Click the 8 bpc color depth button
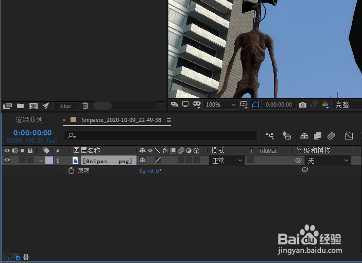 66,106
